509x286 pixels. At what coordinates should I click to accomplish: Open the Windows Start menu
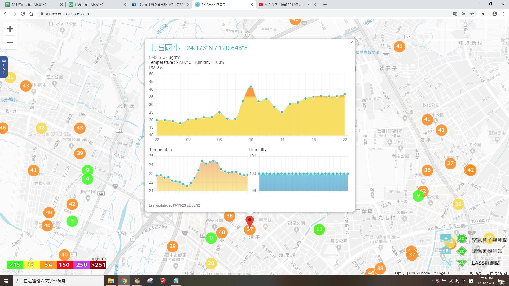[6, 281]
